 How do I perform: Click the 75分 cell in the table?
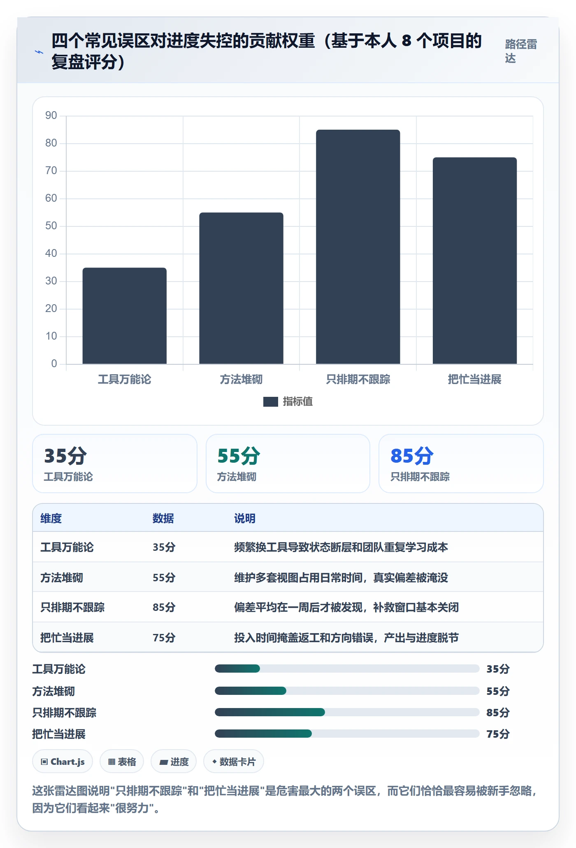164,638
